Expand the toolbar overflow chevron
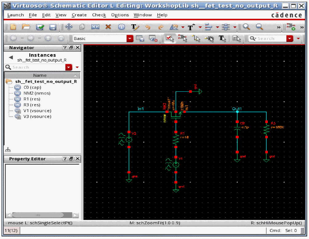The width and height of the screenshot is (309, 239). click(x=279, y=27)
